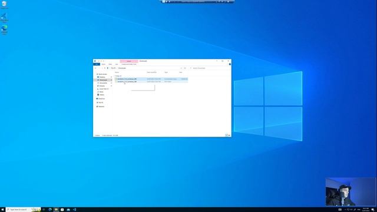
Task: Sort by the Type column header
Action: pos(166,72)
